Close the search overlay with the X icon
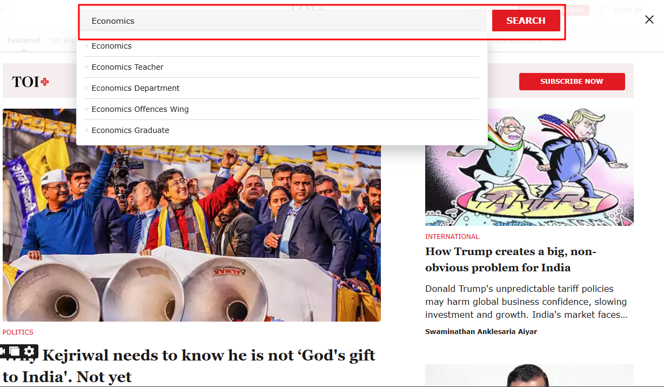The image size is (664, 387). pyautogui.click(x=649, y=20)
